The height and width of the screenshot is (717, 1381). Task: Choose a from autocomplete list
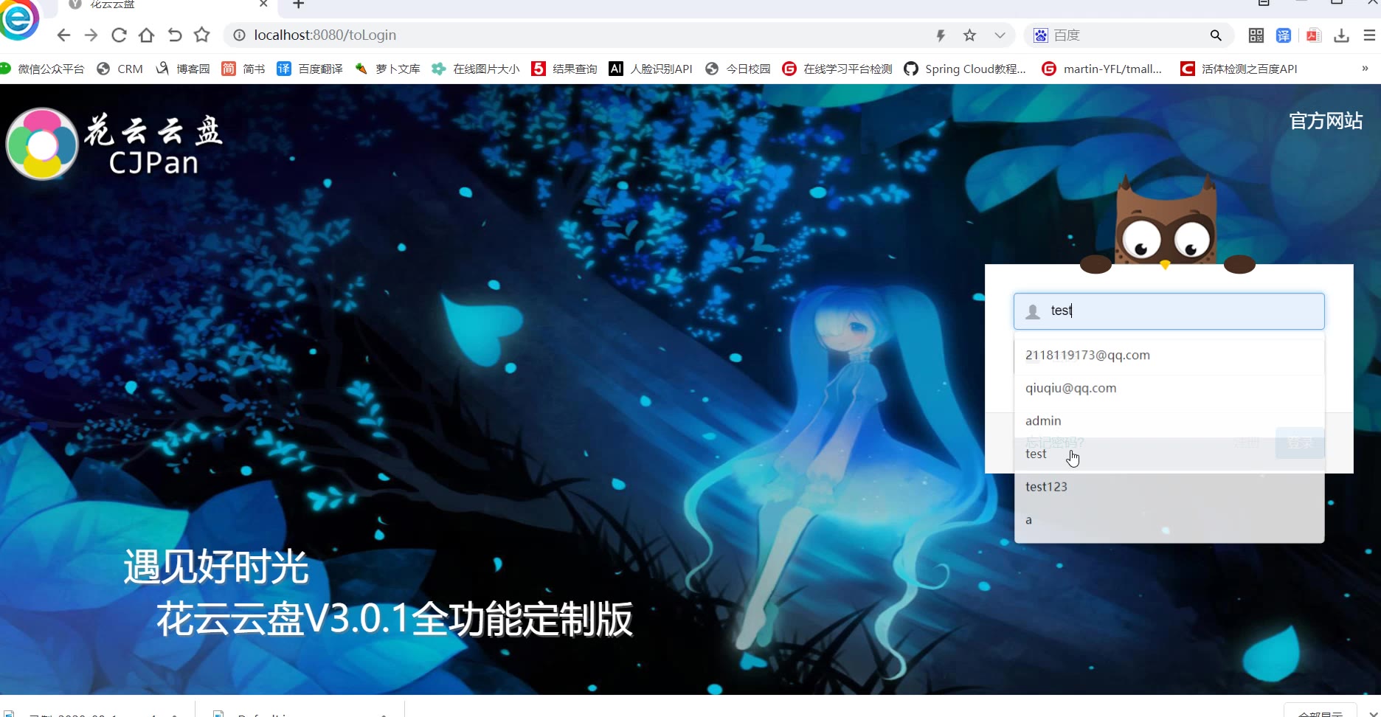click(1169, 520)
